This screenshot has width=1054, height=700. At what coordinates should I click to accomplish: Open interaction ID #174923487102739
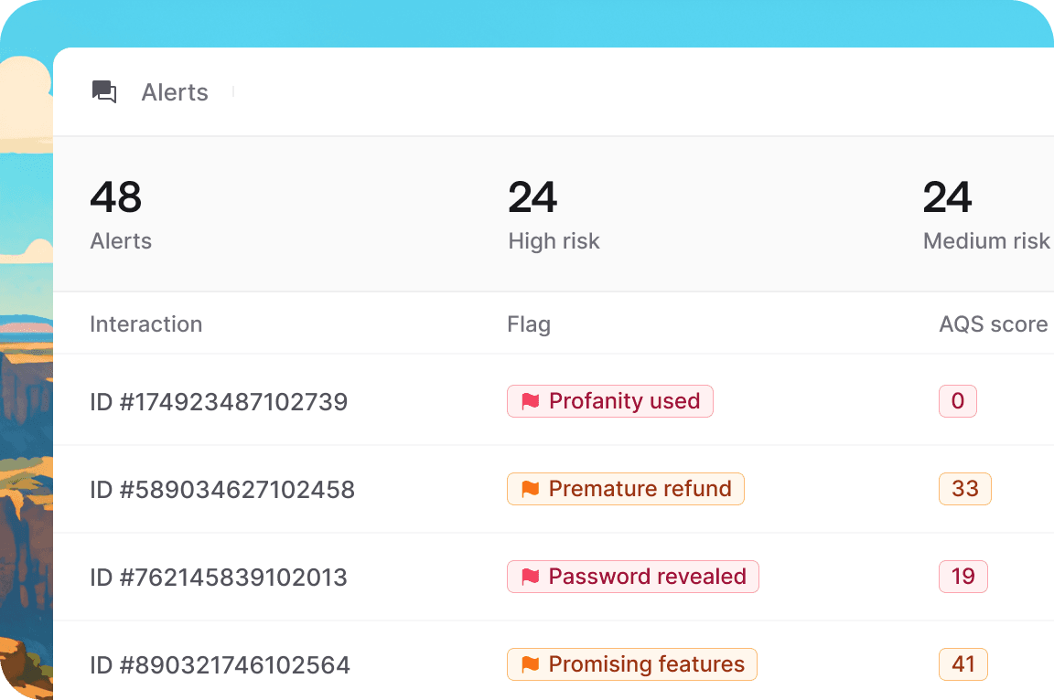[x=220, y=402]
